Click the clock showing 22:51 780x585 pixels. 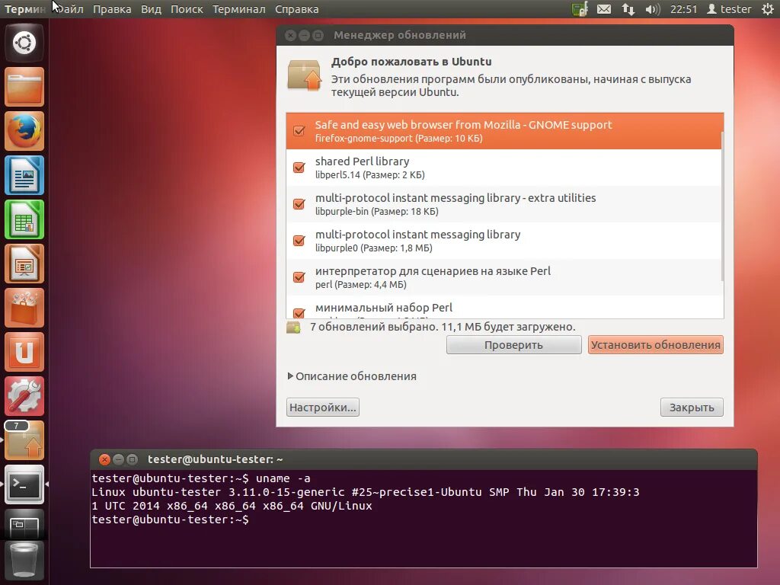coord(683,9)
